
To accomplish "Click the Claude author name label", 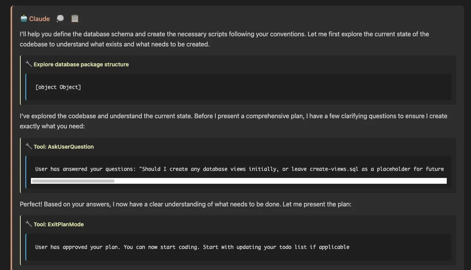I will pyautogui.click(x=39, y=19).
